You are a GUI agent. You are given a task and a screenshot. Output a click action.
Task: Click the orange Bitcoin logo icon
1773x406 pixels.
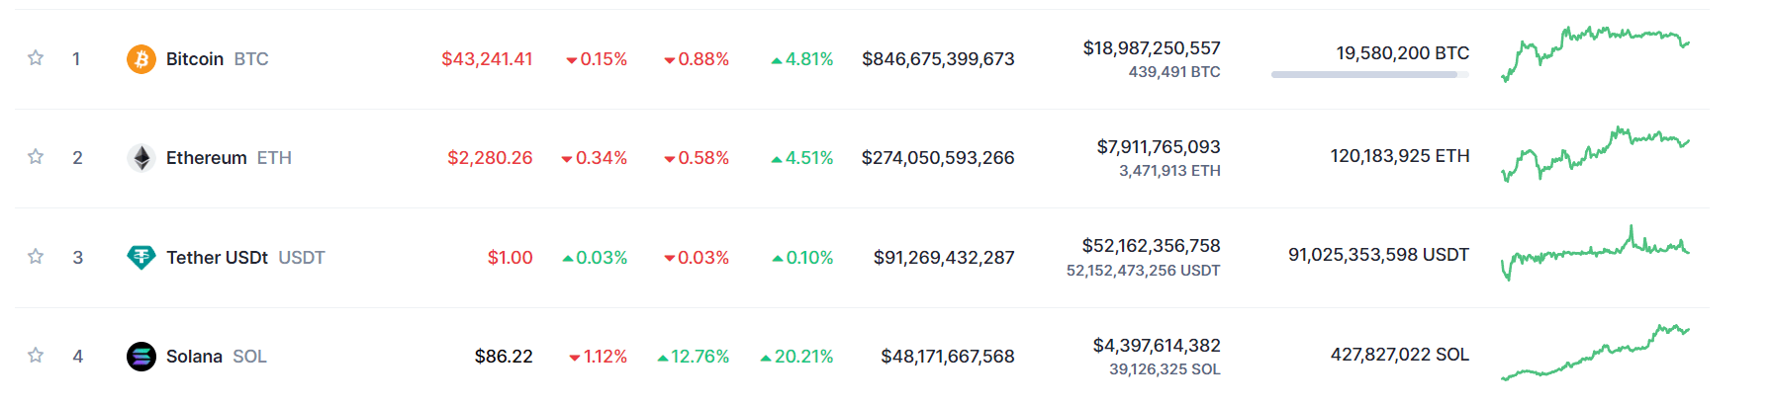pyautogui.click(x=141, y=59)
